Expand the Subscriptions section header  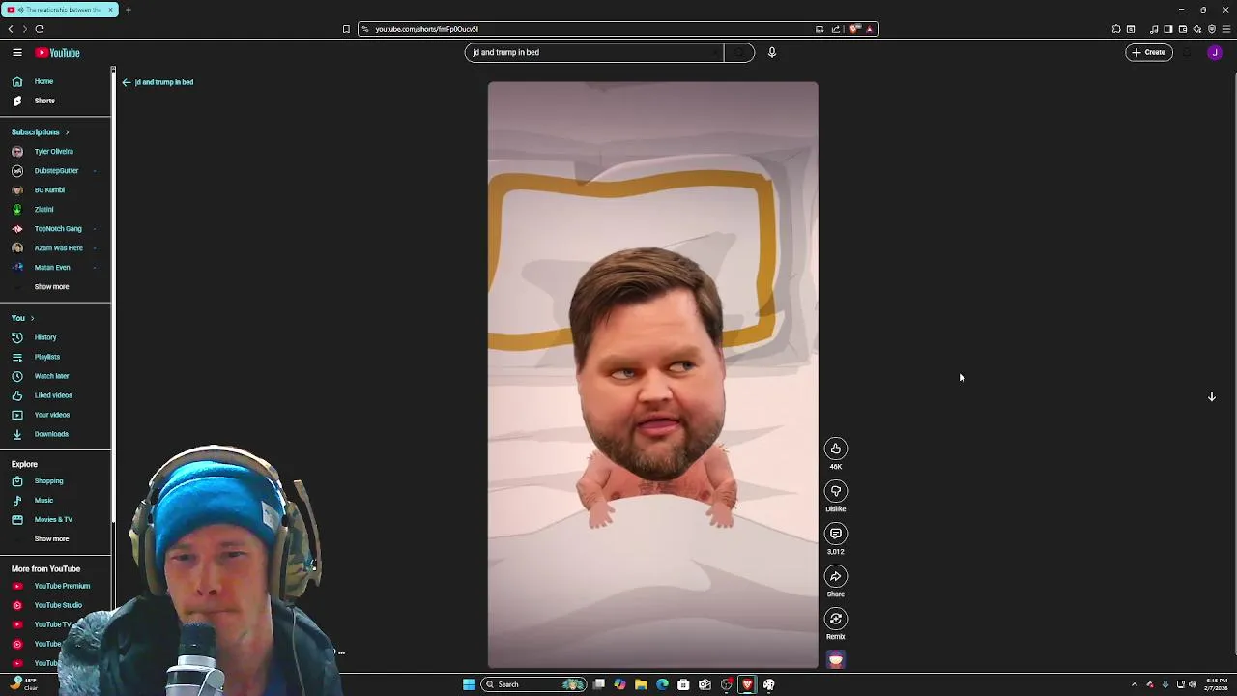41,131
